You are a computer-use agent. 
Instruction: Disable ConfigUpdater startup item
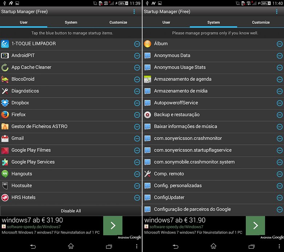coord(280,198)
